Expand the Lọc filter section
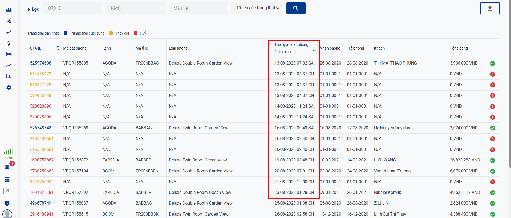The width and height of the screenshot is (511, 218). pyautogui.click(x=33, y=9)
